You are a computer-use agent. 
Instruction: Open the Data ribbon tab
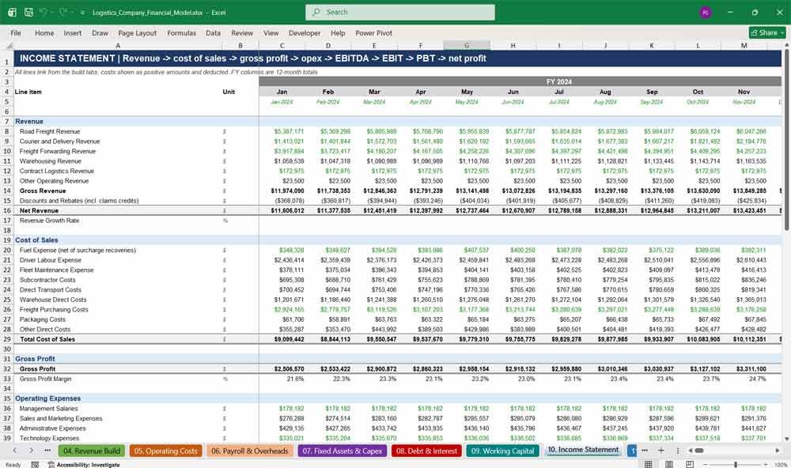(213, 32)
